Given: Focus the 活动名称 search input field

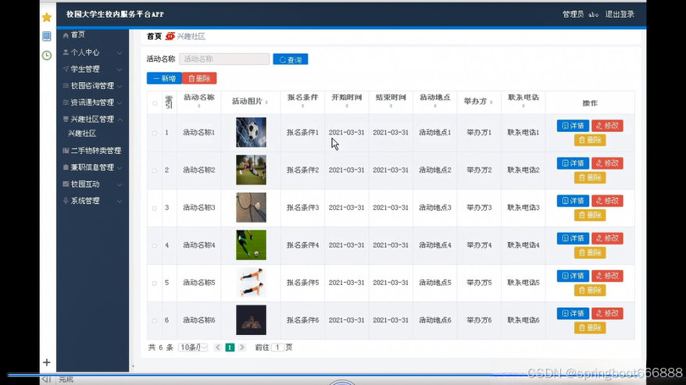Looking at the screenshot, I should tap(224, 59).
